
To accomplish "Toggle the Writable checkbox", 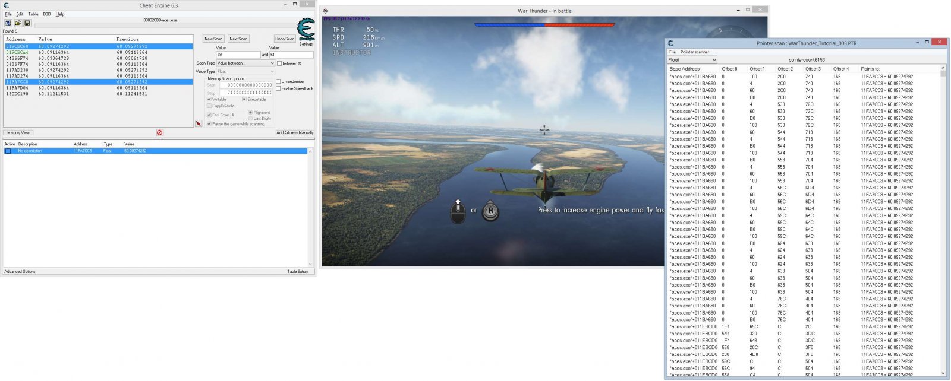I will tap(209, 99).
